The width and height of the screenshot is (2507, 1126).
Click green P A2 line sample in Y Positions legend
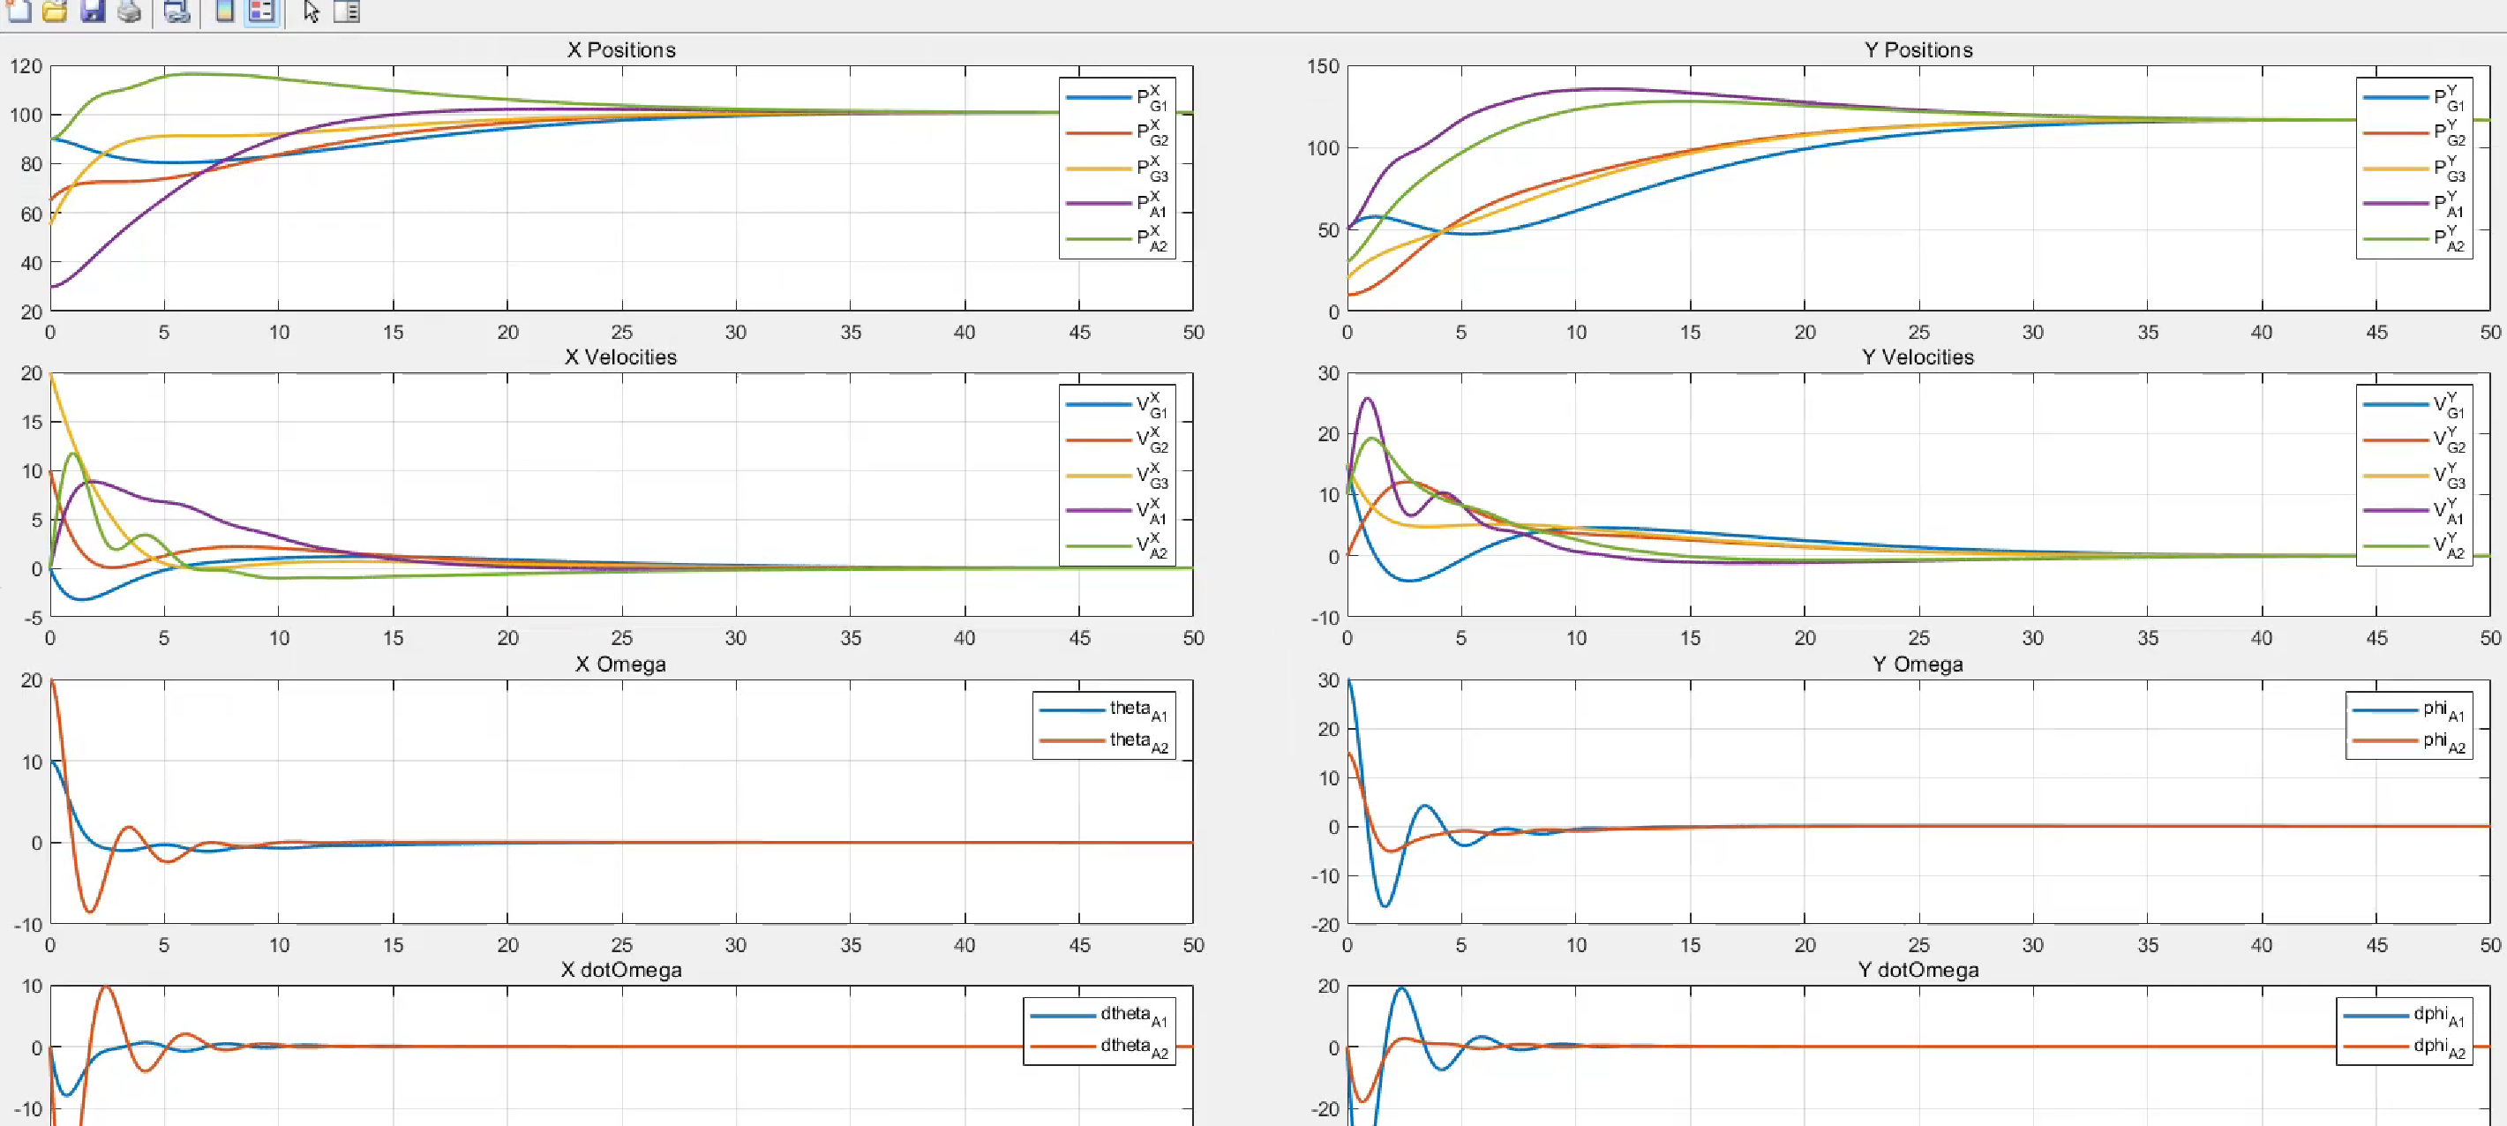coord(2395,238)
